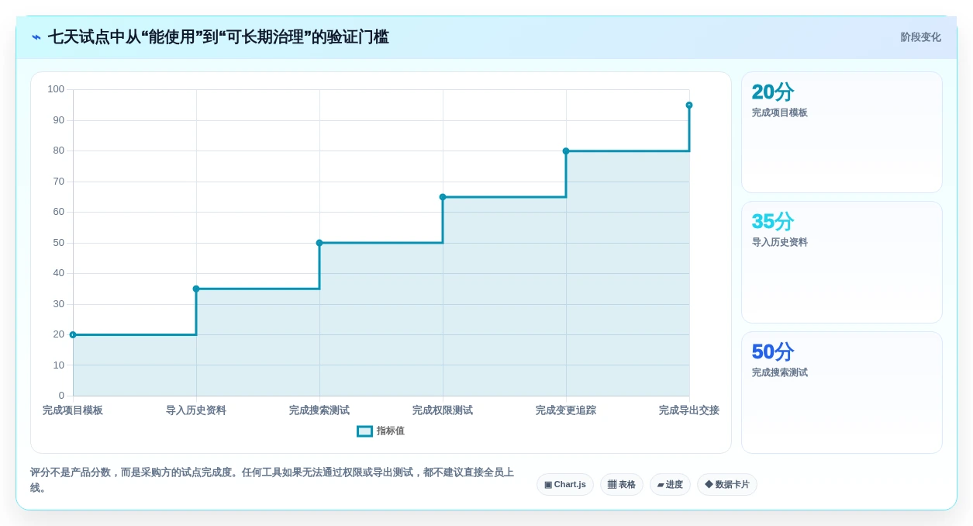Click the 数据卡片 chip's diamond icon
This screenshot has width=973, height=526.
[x=709, y=485]
